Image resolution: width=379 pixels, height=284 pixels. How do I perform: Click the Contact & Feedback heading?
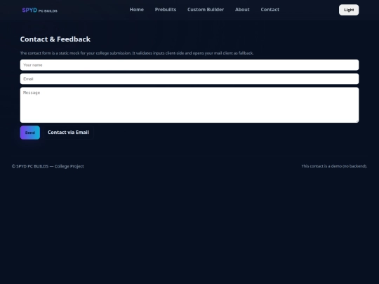coord(55,39)
